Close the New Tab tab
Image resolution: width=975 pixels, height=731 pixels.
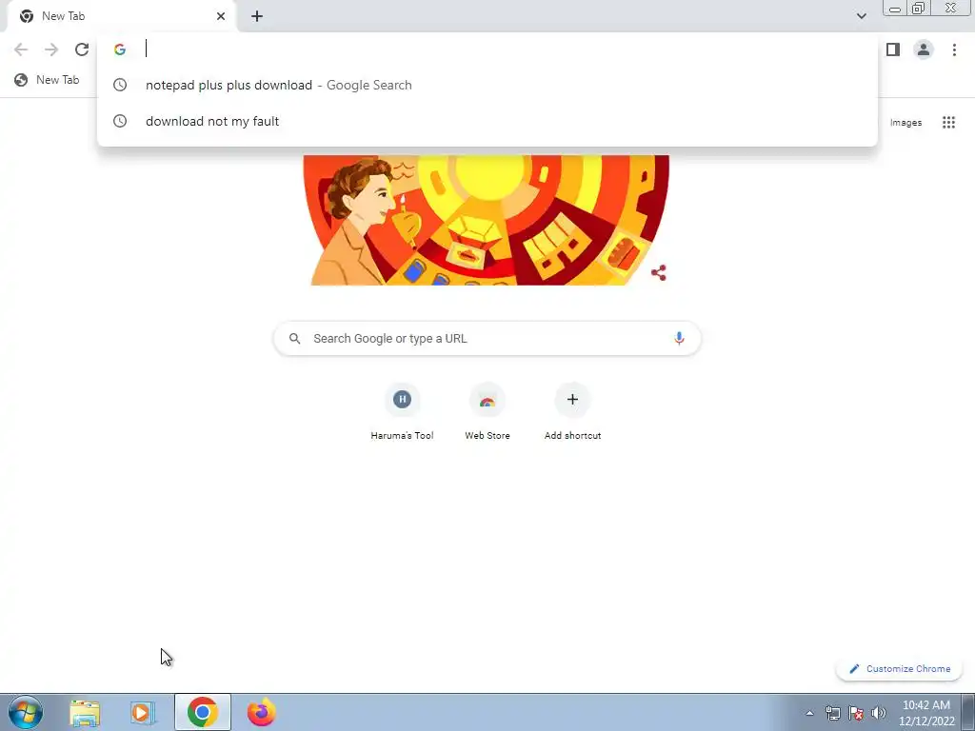click(221, 16)
